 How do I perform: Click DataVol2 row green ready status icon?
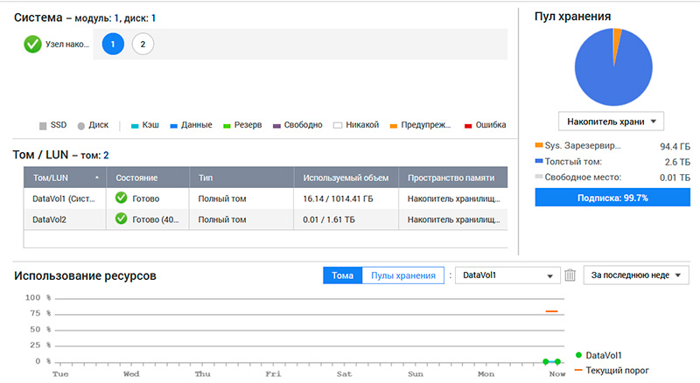point(122,219)
